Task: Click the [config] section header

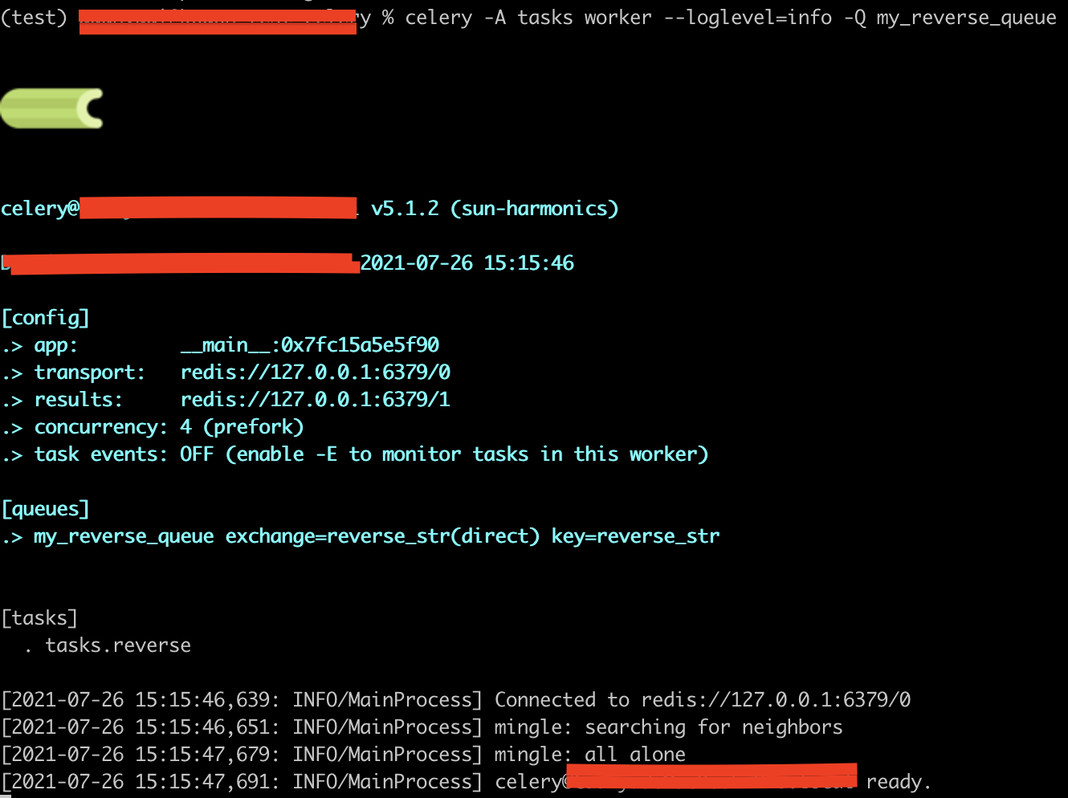Action: pyautogui.click(x=45, y=317)
